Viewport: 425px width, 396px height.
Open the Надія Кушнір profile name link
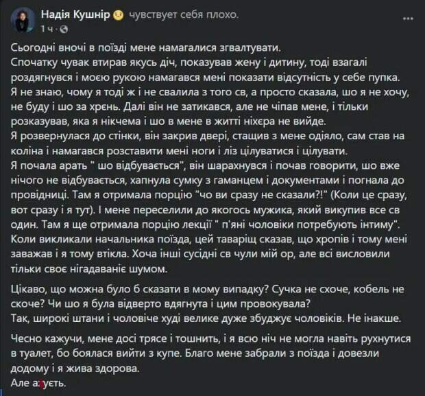click(73, 15)
